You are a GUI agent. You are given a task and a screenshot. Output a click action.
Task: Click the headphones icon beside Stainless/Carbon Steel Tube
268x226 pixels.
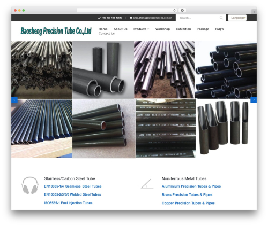coord(30,185)
